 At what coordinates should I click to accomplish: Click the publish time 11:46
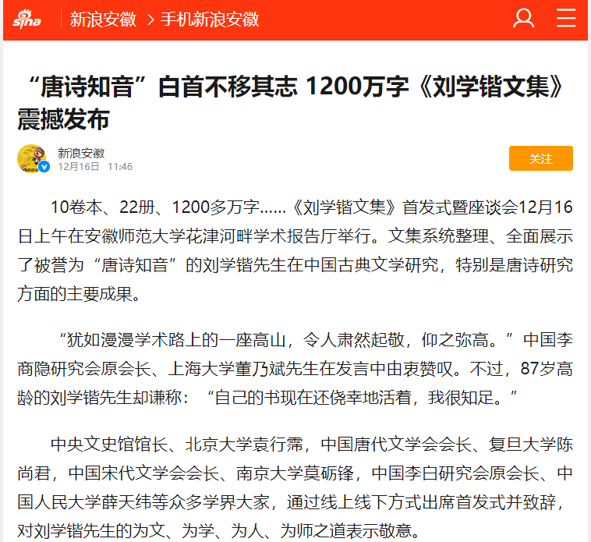pyautogui.click(x=120, y=167)
